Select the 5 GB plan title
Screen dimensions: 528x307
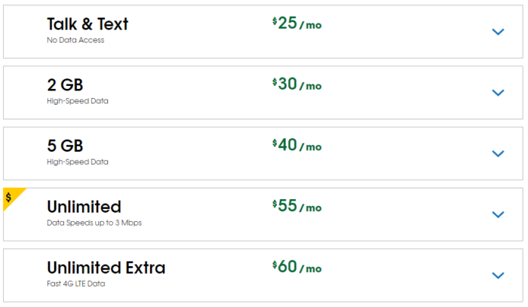(65, 146)
